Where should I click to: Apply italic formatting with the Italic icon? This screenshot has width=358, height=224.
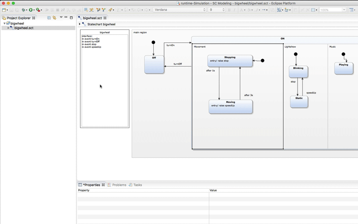tap(235, 10)
